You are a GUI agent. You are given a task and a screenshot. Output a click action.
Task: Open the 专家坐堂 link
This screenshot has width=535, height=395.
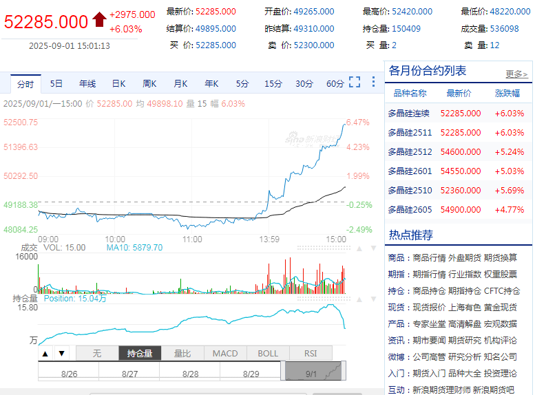tap(429, 323)
